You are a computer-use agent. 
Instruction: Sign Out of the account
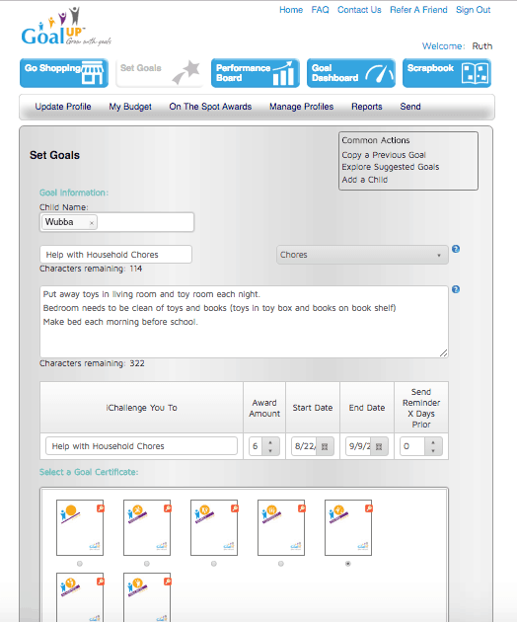click(x=473, y=10)
